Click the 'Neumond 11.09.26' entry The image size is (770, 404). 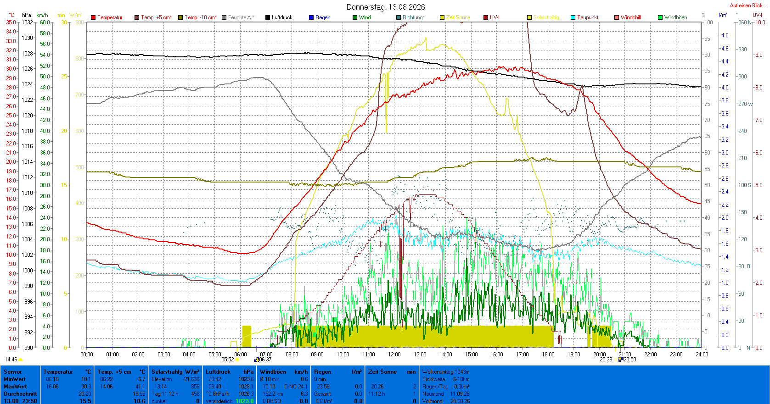tap(446, 394)
